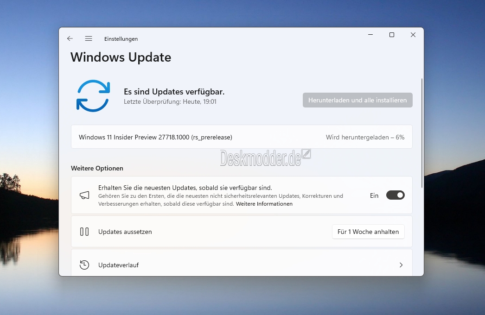Click the blue update sync arrows icon

[x=93, y=96]
